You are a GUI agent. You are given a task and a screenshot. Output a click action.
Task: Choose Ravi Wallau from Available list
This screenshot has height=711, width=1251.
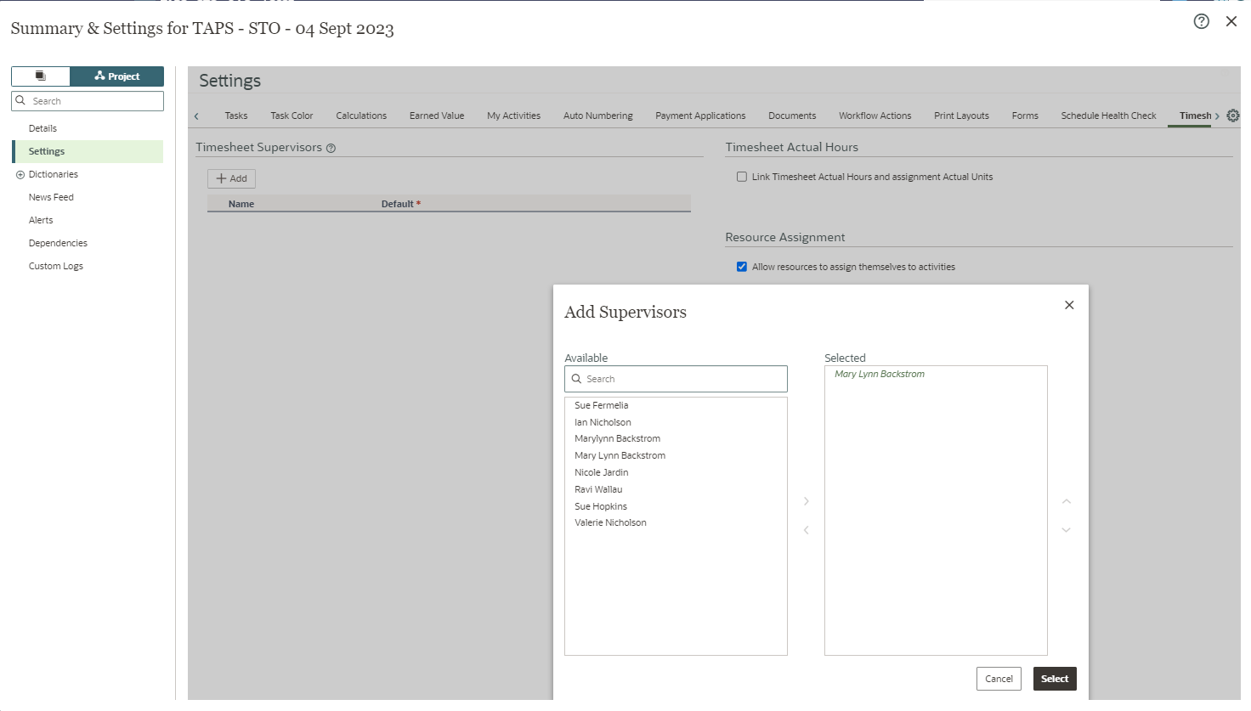point(598,489)
